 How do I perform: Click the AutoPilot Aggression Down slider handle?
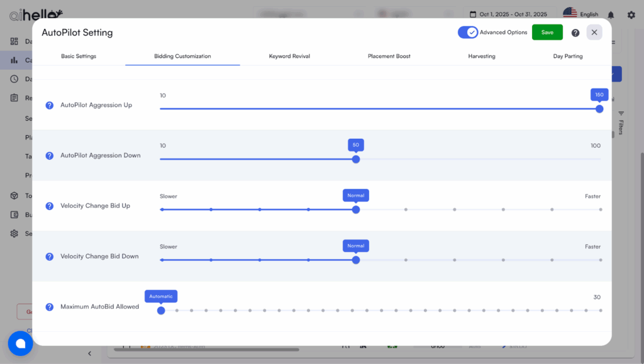point(356,159)
